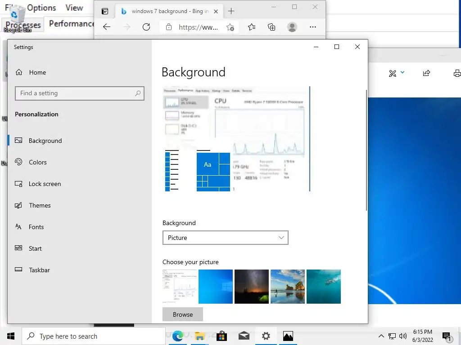The height and width of the screenshot is (345, 461).
Task: Expand the Edit & Create dropdown arrow in Photos
Action: pos(402,72)
